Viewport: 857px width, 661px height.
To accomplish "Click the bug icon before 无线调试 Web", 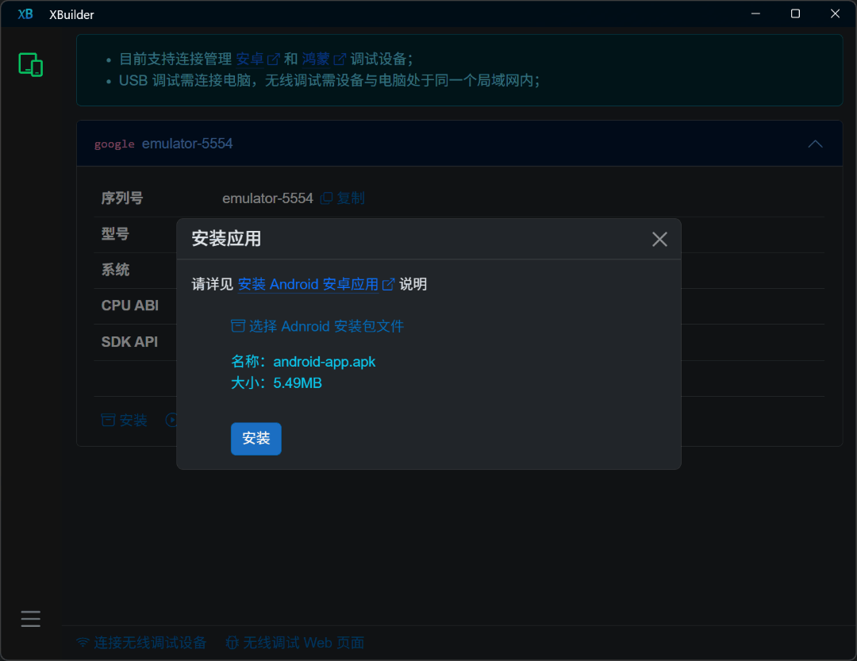I will click(x=233, y=643).
